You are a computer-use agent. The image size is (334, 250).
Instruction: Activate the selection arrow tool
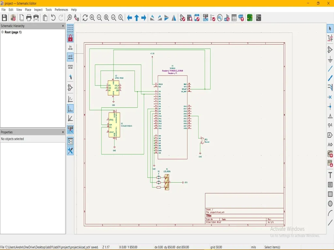coord(330,29)
